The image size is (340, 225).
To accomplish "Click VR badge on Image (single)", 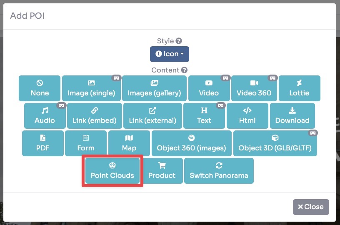I will tap(116, 78).
